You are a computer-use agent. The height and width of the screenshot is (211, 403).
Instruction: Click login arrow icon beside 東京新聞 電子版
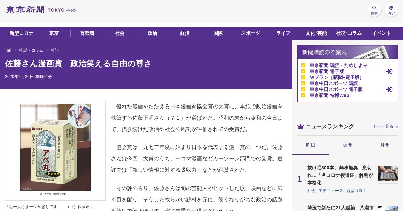pos(389,71)
